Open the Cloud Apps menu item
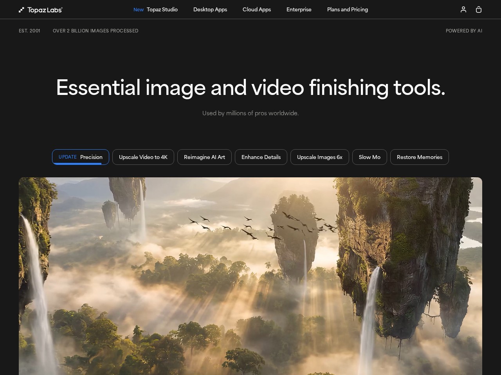The height and width of the screenshot is (375, 501). pyautogui.click(x=257, y=9)
